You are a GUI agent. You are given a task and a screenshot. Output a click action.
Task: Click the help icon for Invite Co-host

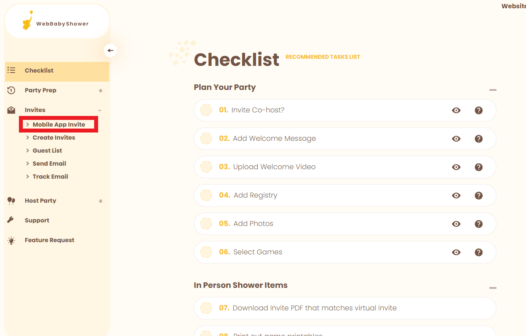pyautogui.click(x=479, y=110)
